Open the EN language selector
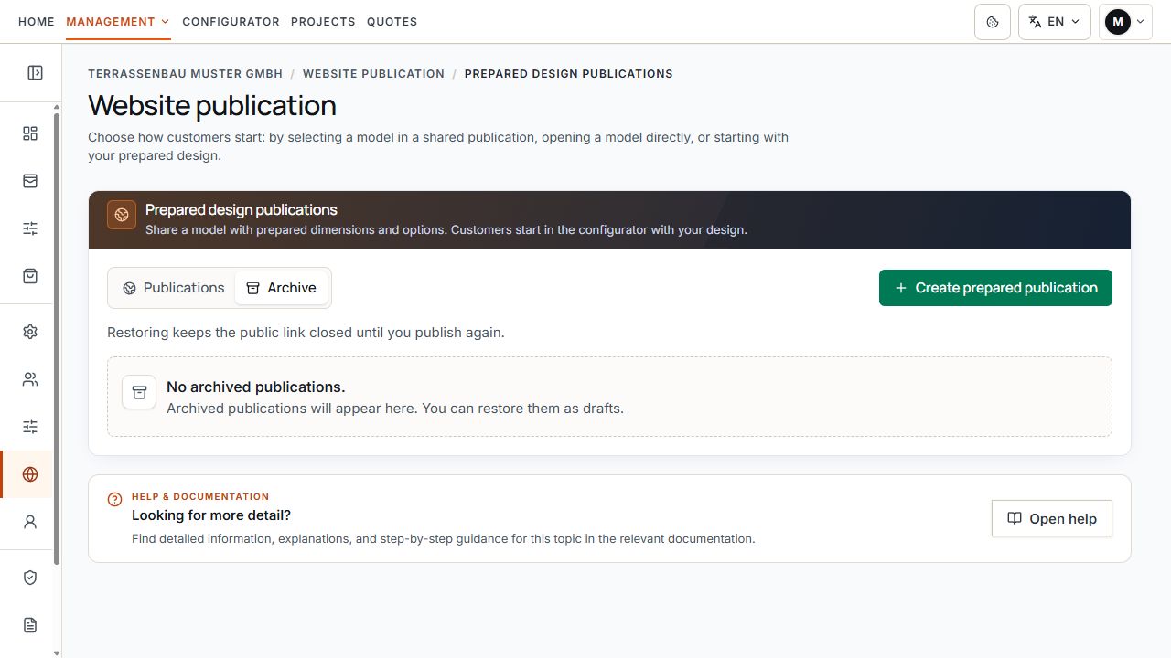1171x658 pixels. (x=1055, y=22)
